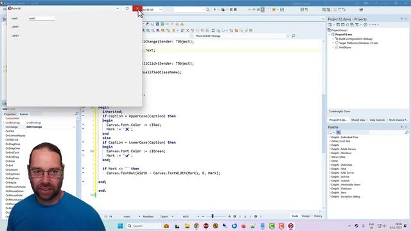Open the 32-bit platform dropdown in the top toolbar
The width and height of the screenshot is (411, 231).
161,10
